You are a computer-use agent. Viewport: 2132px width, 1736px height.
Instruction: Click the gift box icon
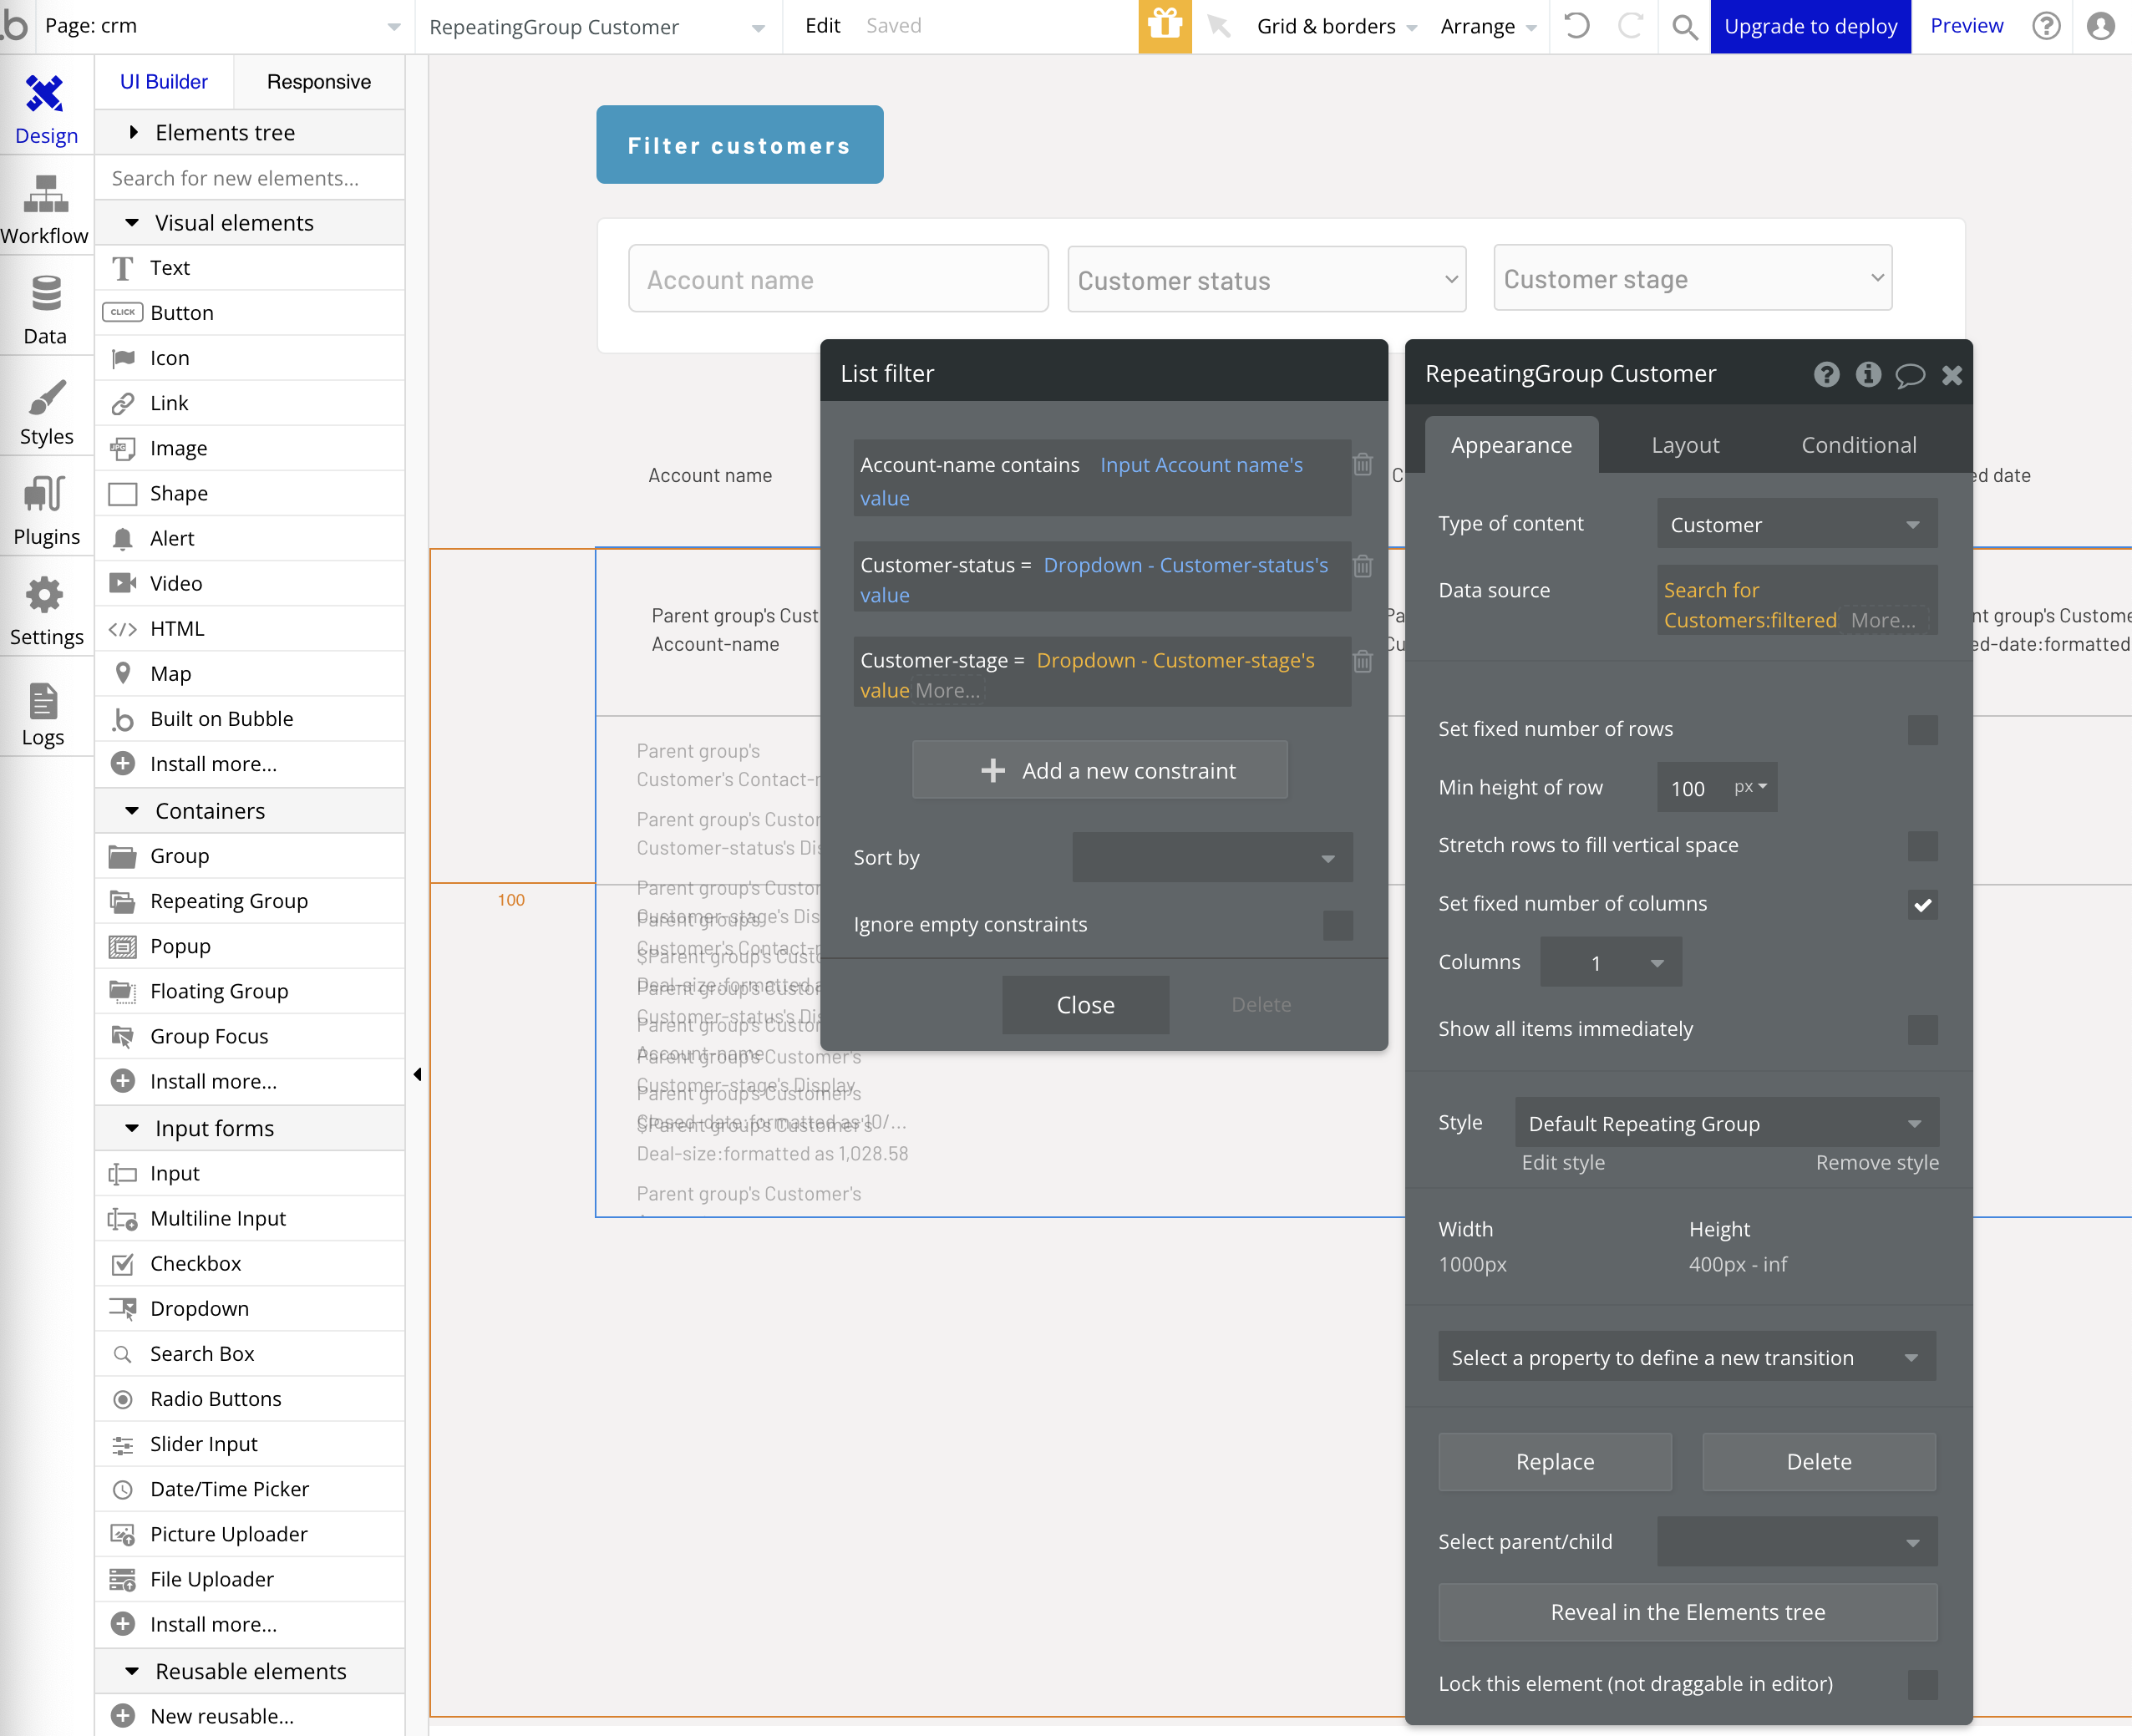(x=1164, y=26)
